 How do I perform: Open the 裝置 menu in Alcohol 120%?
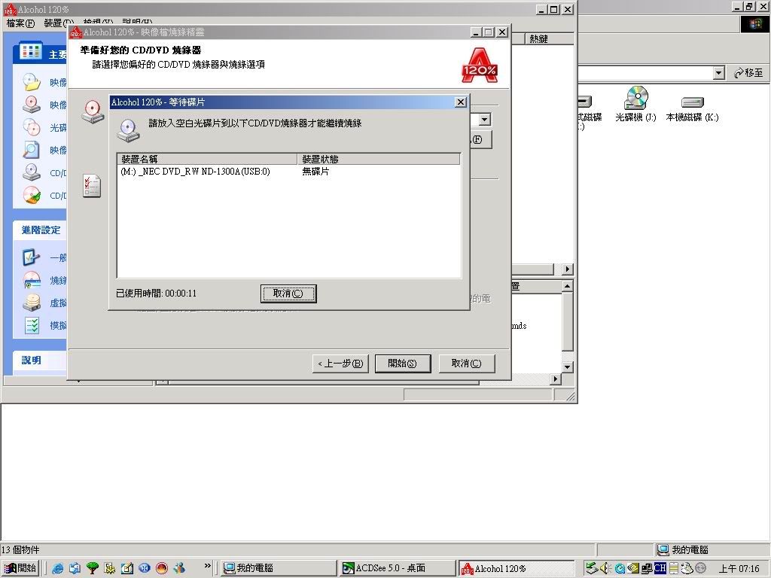click(x=58, y=23)
